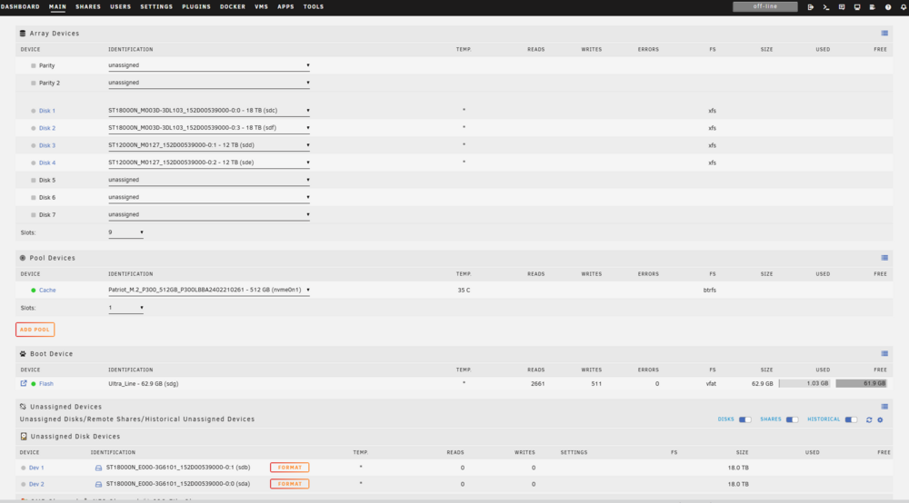Click the Pool Devices section icon

click(x=23, y=258)
